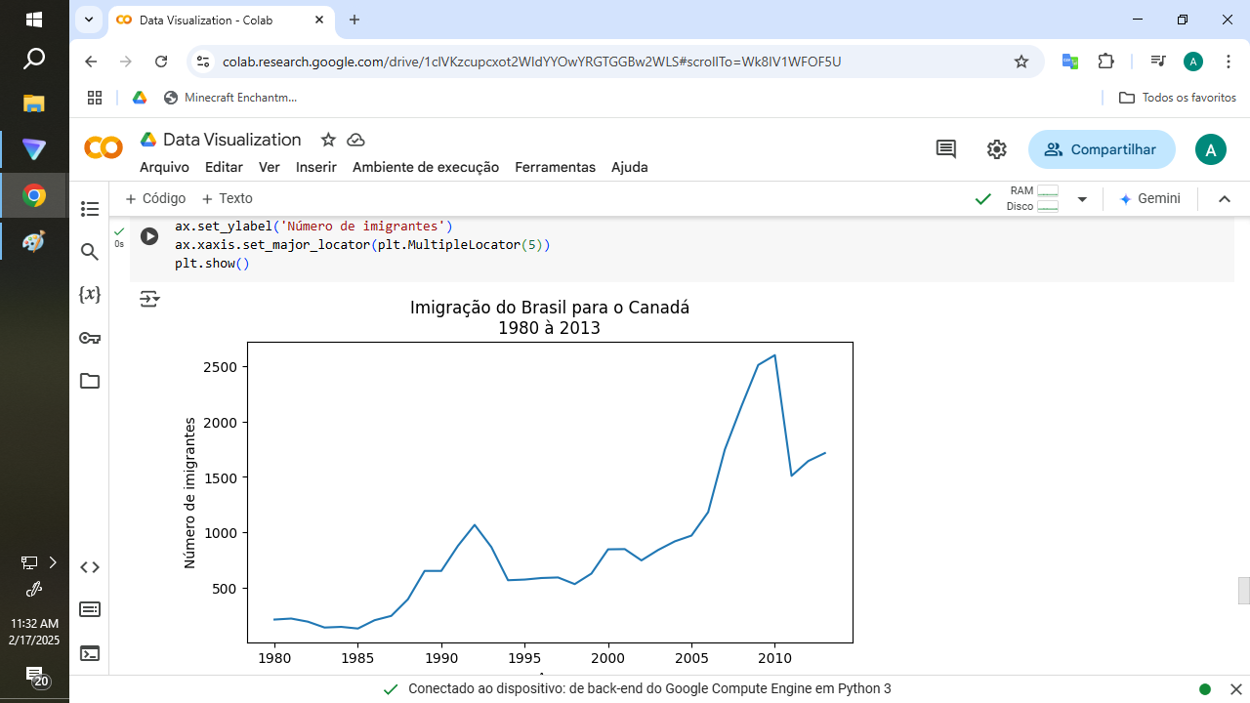
Task: Open the media control icon in Chrome
Action: 1158,62
